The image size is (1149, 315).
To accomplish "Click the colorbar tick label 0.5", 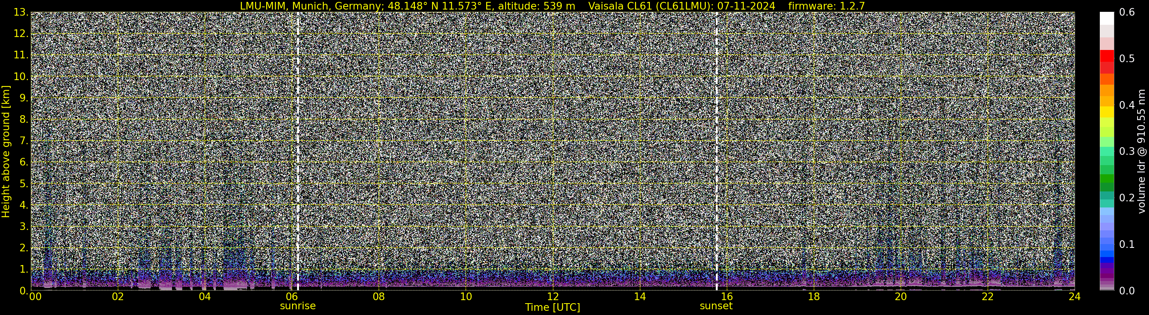I will click(x=1127, y=58).
